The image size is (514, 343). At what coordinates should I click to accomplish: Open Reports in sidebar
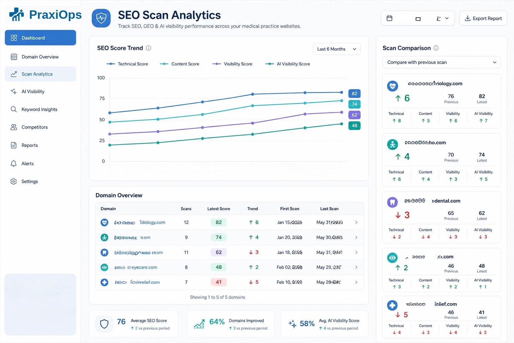40,145
